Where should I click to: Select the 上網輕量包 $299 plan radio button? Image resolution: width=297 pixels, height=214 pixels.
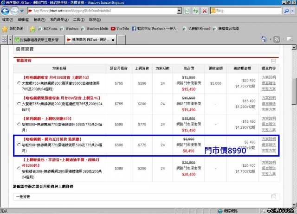coord(19,168)
